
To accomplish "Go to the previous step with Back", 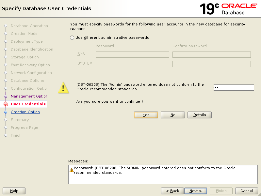I will pyautogui.click(x=172, y=191).
